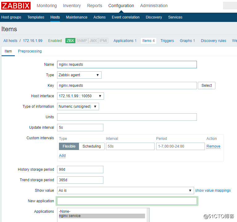Go to Discovery section
Viewport: 237px width, 222px height.
click(154, 17)
